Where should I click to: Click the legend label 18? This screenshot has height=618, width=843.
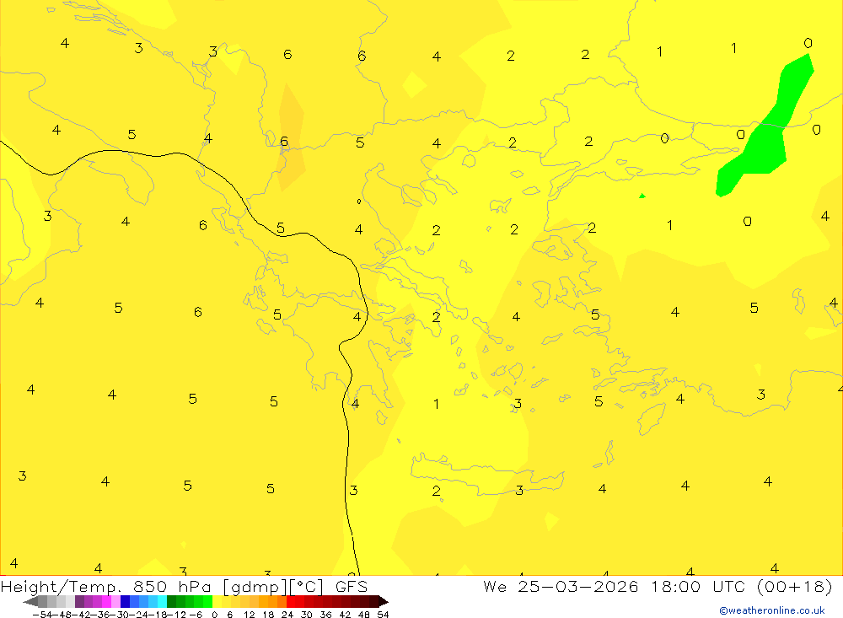[x=268, y=615]
